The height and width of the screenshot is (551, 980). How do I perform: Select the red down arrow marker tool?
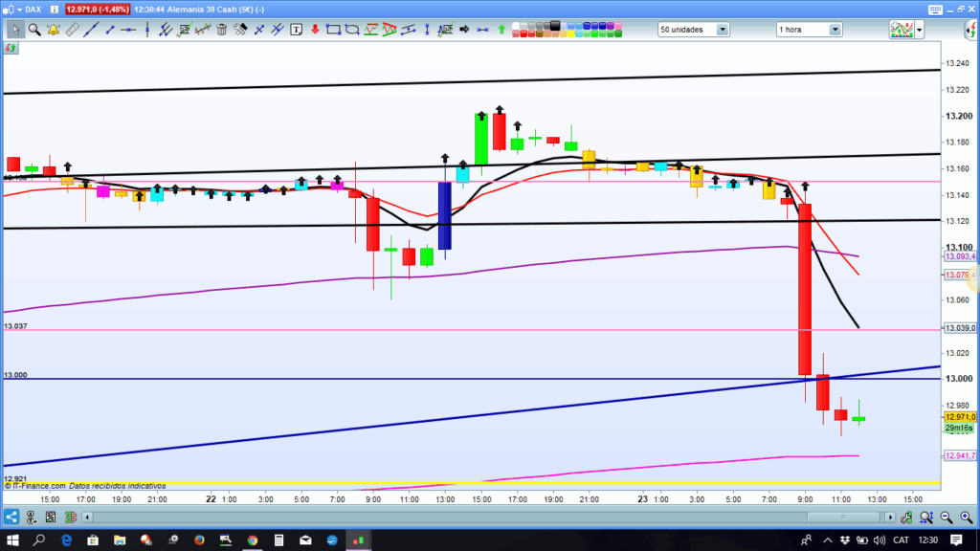(315, 30)
